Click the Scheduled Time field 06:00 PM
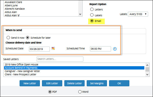This screenshot has height=97, width=153. click(100, 49)
